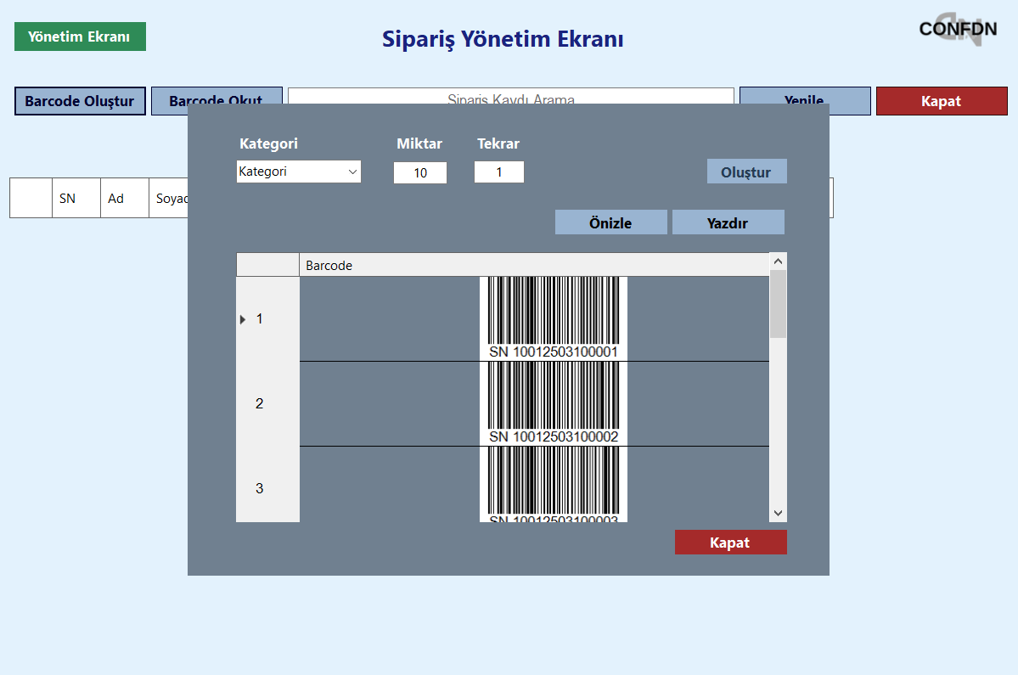Click the Yönetim Ekranı green button
1018x675 pixels.
click(x=80, y=37)
